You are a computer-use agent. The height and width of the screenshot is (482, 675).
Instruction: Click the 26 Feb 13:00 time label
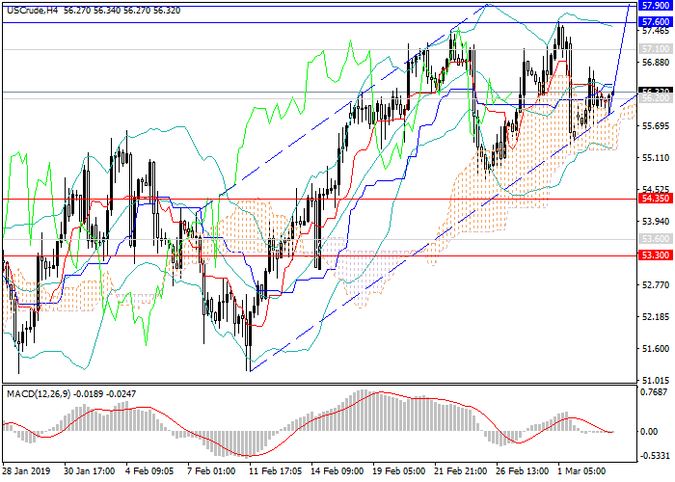coord(521,472)
